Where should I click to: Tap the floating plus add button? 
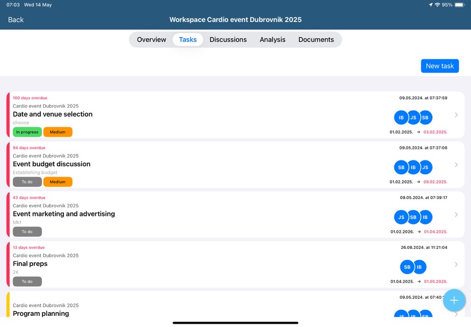[x=454, y=300]
